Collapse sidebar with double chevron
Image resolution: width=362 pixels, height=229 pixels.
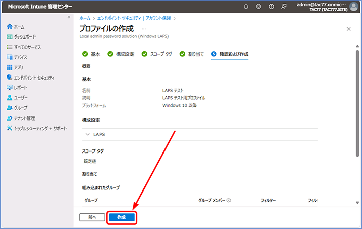(x=69, y=17)
